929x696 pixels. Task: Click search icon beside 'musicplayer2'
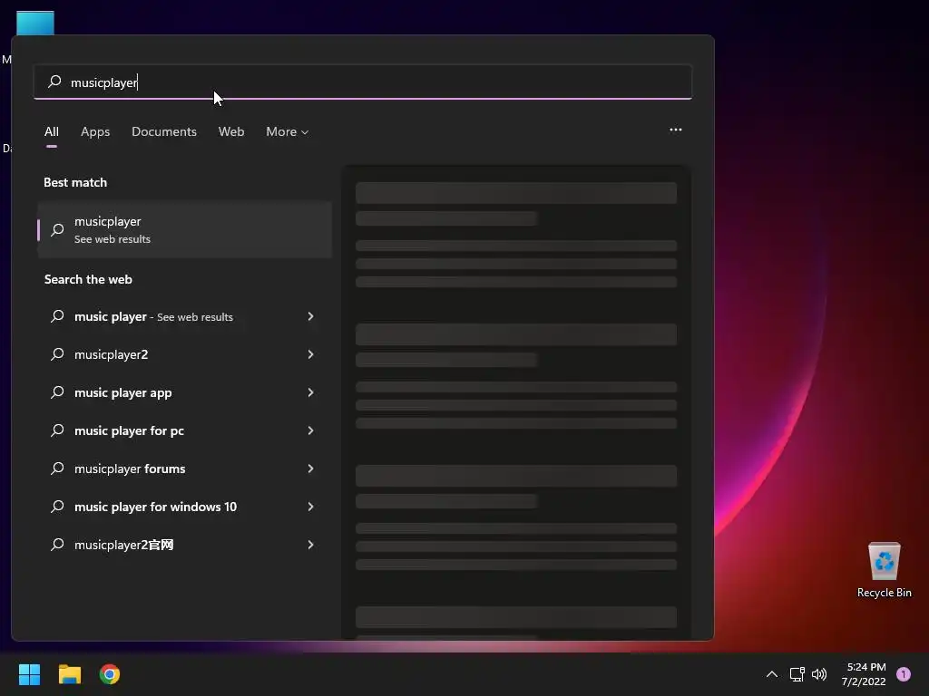coord(57,354)
